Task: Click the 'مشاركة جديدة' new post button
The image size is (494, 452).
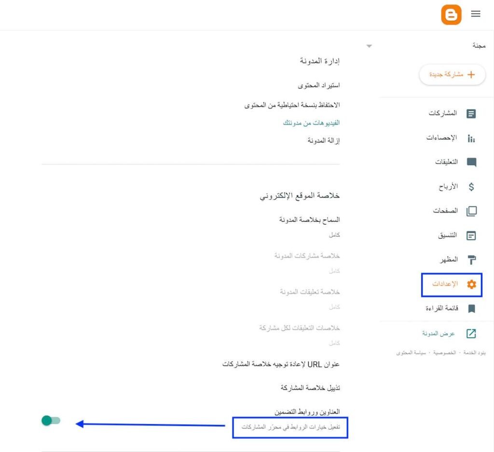Action: 452,75
